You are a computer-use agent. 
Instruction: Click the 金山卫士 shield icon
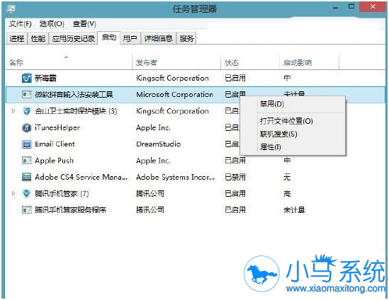point(26,111)
